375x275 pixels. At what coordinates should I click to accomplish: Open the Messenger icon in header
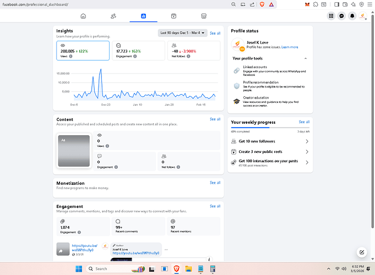coord(341,16)
